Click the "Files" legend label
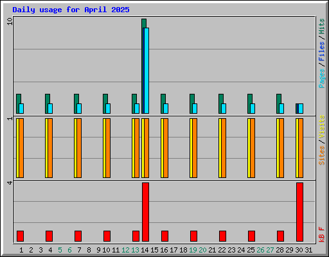 coord(322,51)
